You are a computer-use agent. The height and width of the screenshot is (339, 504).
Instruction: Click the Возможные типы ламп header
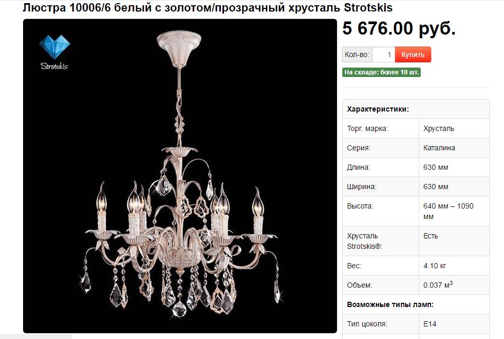click(x=390, y=304)
